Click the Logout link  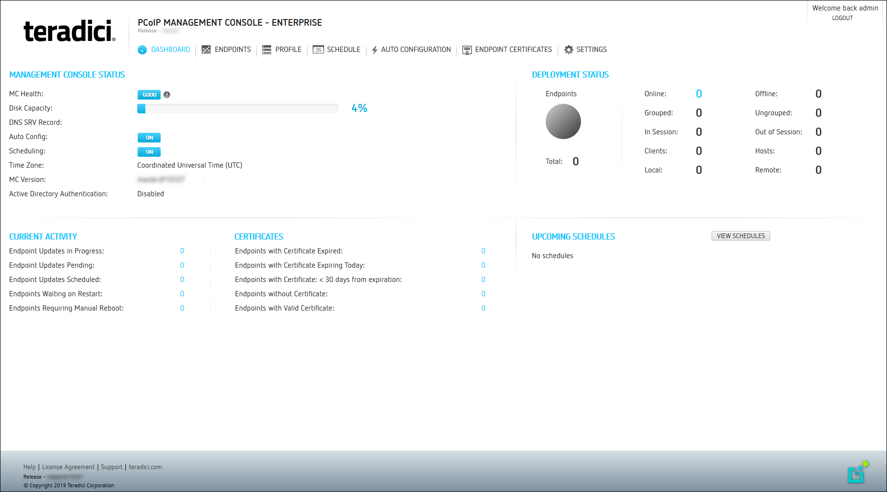(x=842, y=18)
